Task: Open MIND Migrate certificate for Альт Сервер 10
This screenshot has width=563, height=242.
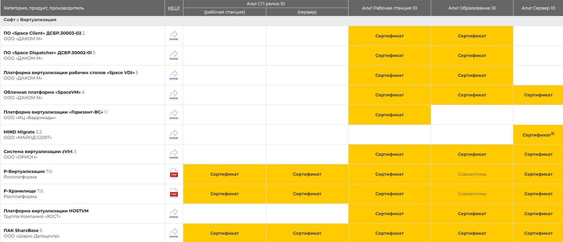Action: [538, 135]
